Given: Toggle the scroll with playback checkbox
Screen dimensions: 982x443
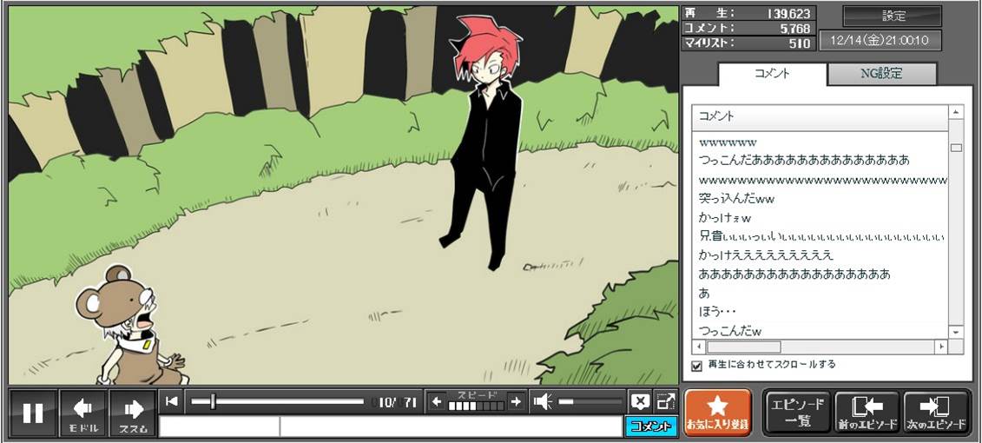Looking at the screenshot, I should 696,366.
